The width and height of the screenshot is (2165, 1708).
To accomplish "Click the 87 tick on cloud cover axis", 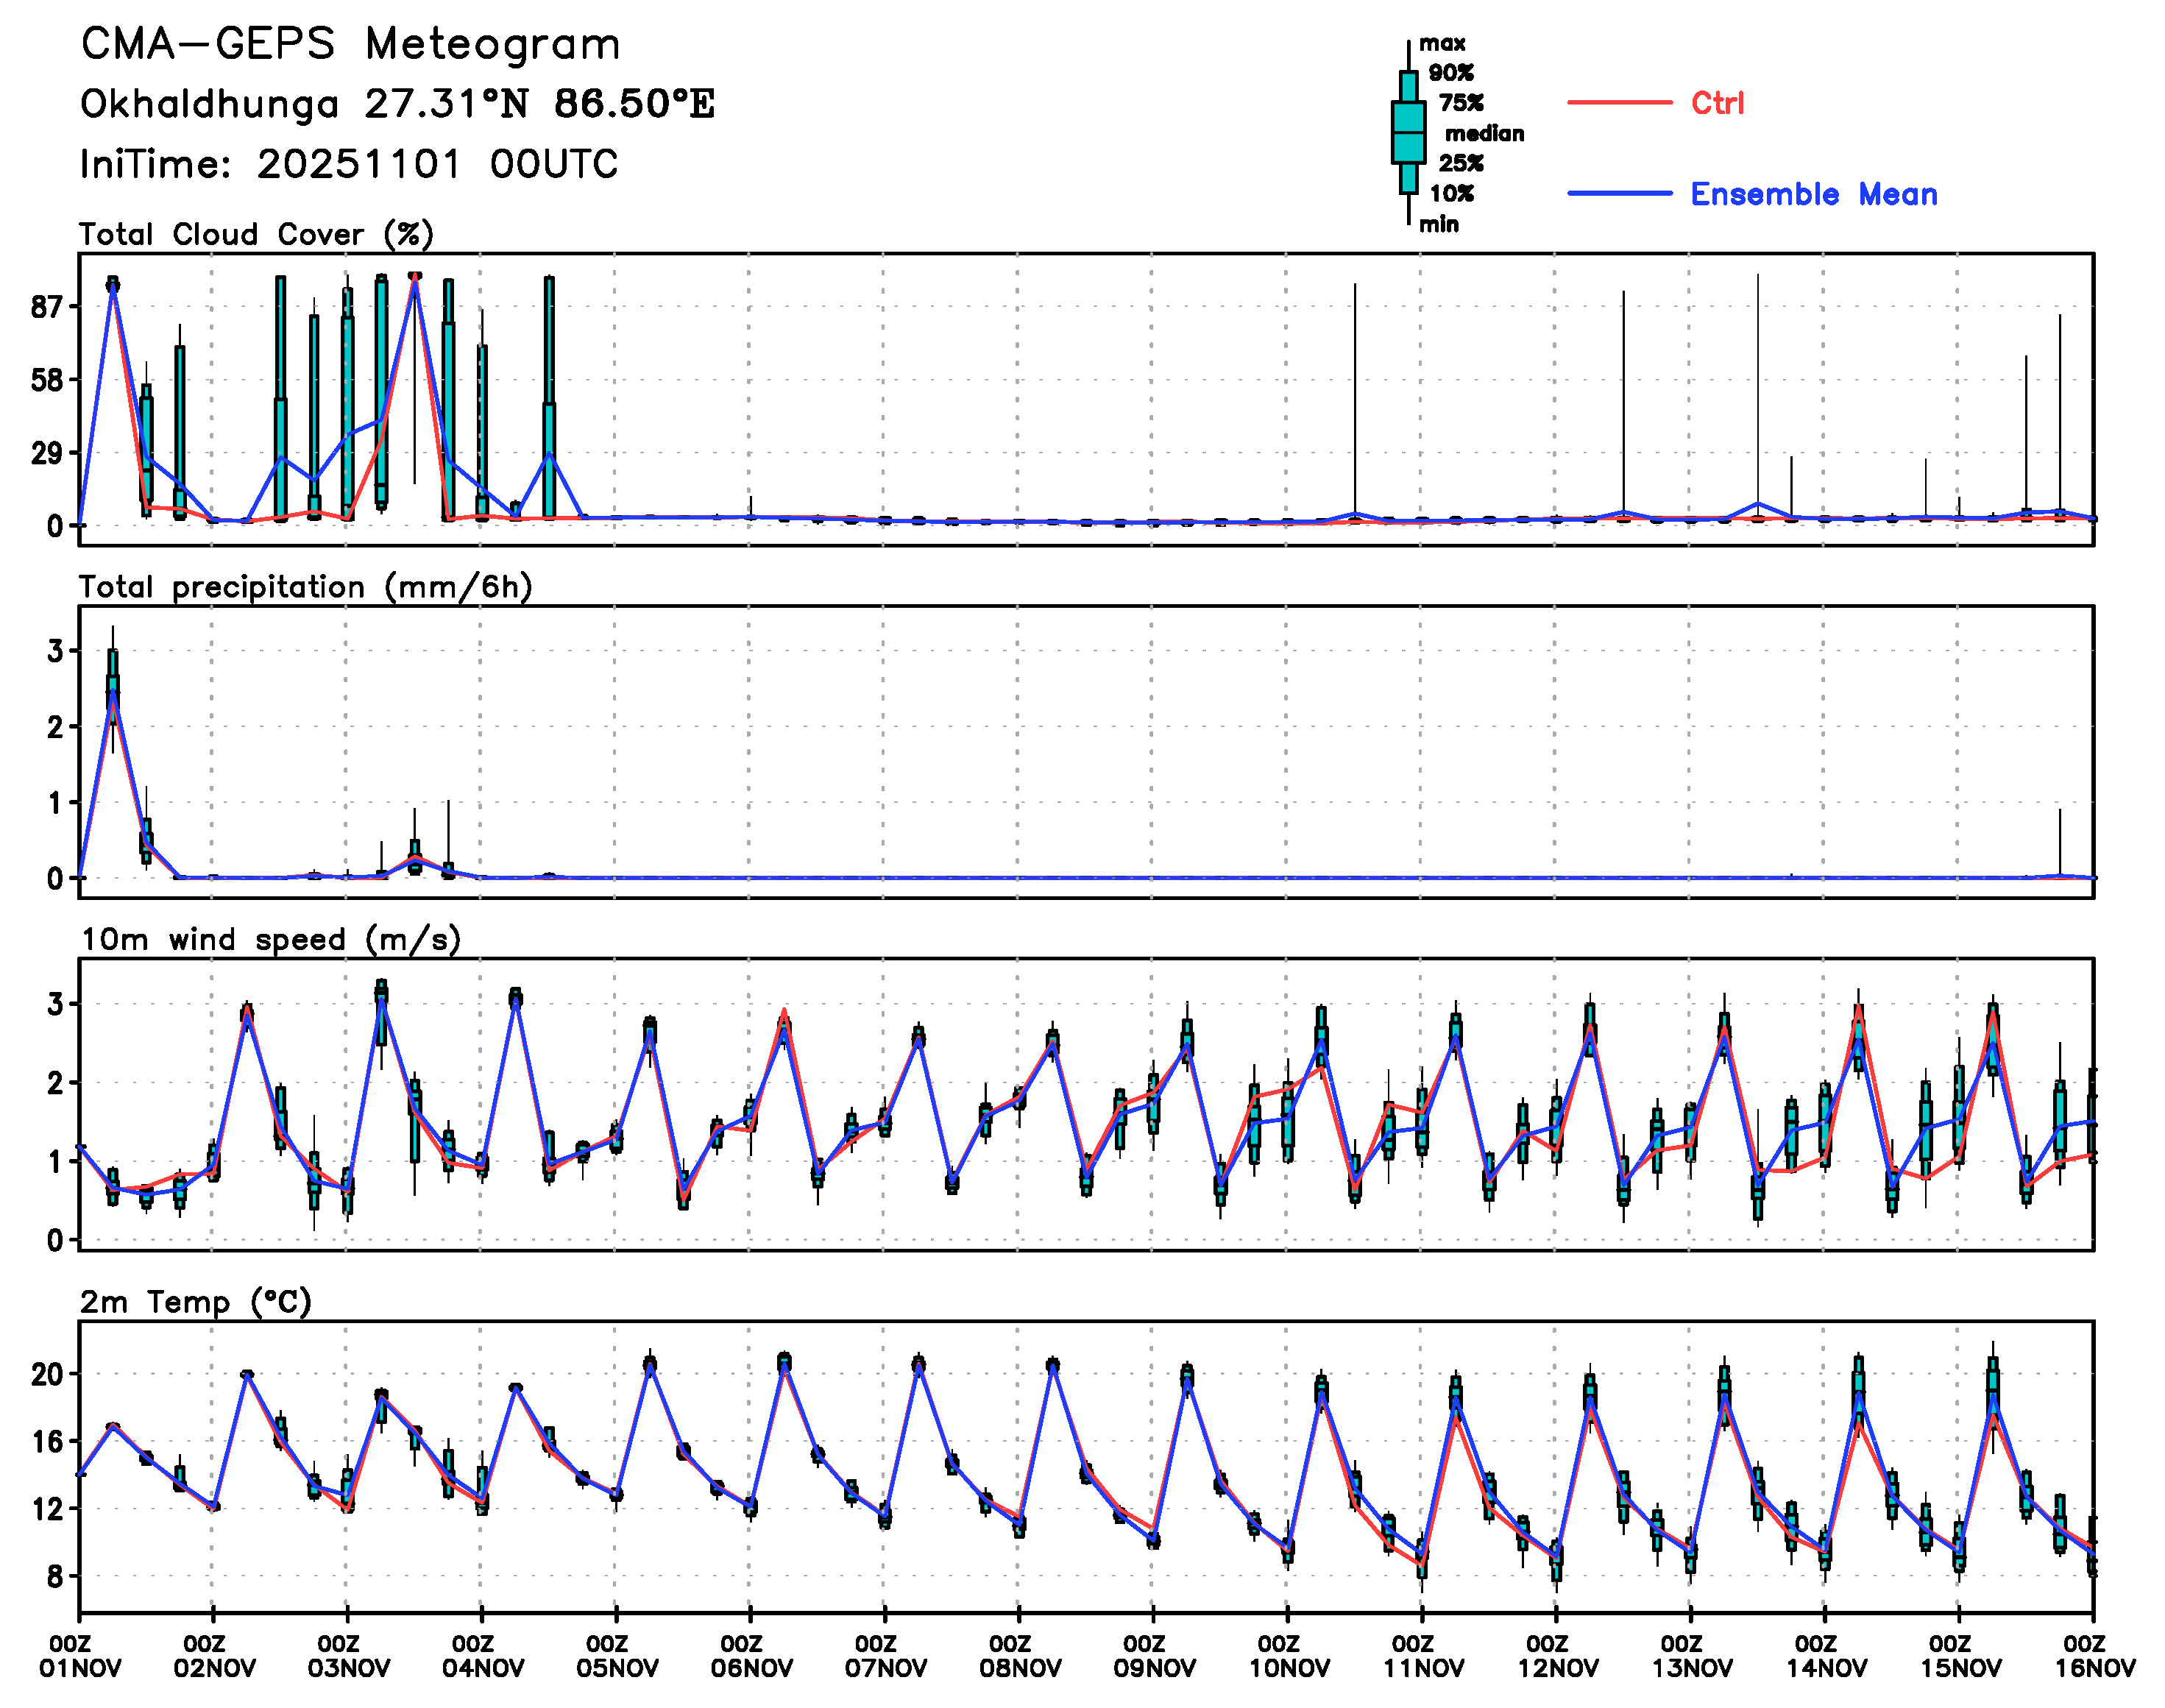I will [47, 307].
